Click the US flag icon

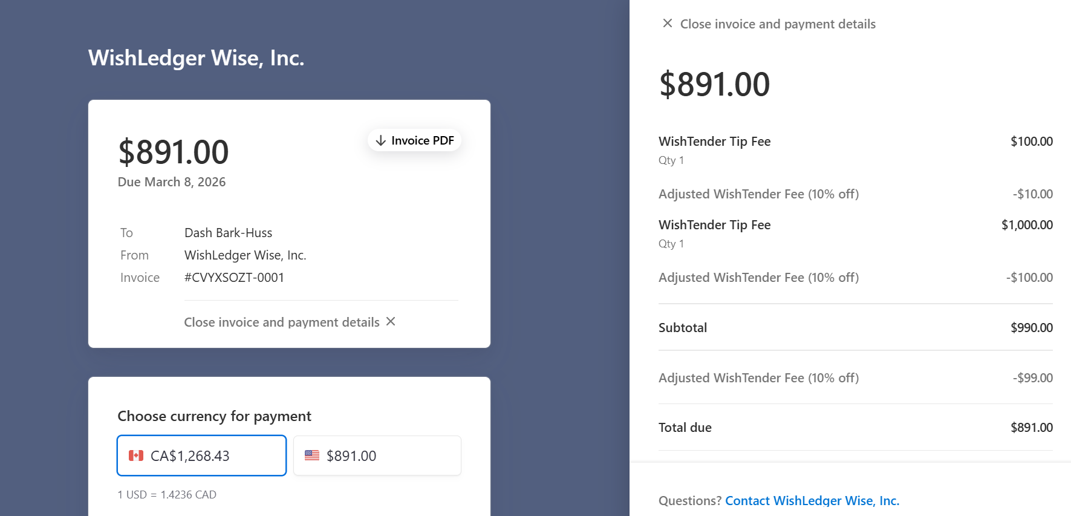312,456
